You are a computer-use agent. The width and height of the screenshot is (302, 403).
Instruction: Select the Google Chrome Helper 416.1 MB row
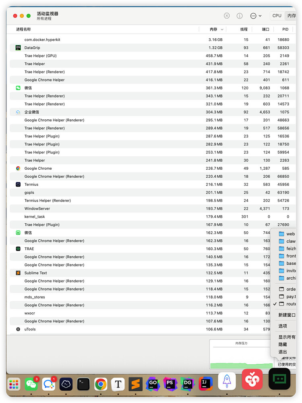point(153,80)
